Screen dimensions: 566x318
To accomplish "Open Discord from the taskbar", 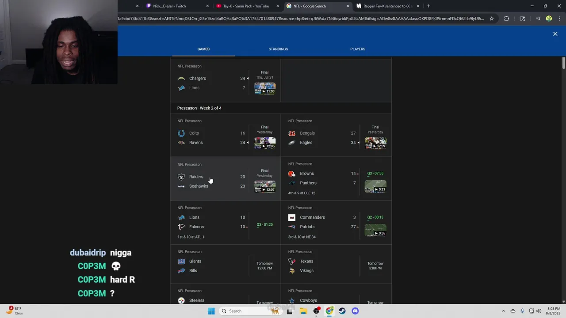I will (355, 311).
